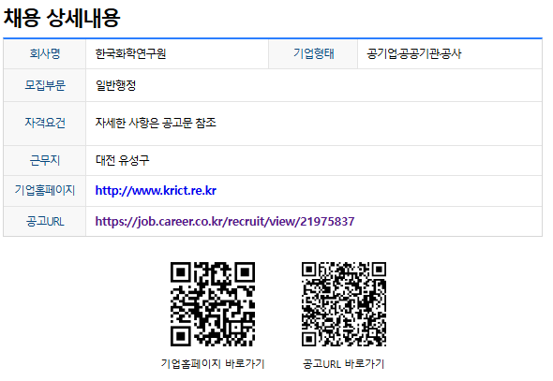Click the 모집부문 label cell
This screenshot has width=553, height=381.
pyautogui.click(x=45, y=85)
